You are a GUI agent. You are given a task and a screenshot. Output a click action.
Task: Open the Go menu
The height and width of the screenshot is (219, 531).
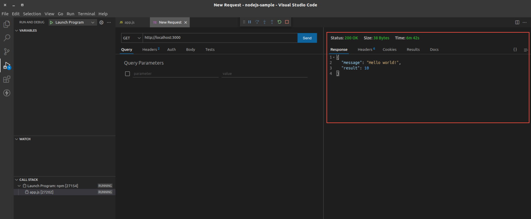(60, 14)
